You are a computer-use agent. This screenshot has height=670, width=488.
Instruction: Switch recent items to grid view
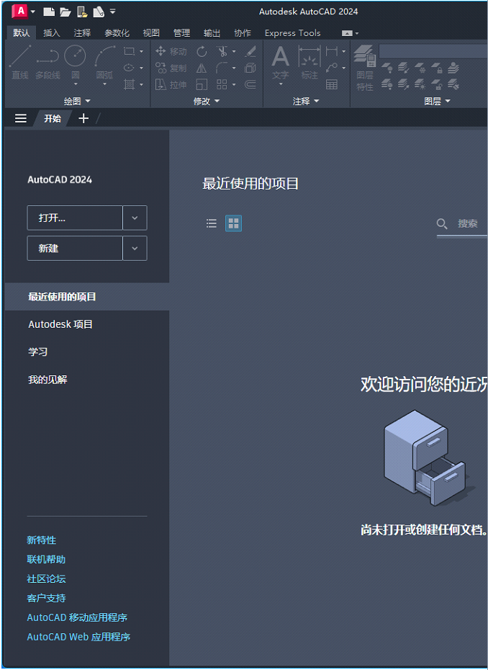click(x=233, y=223)
